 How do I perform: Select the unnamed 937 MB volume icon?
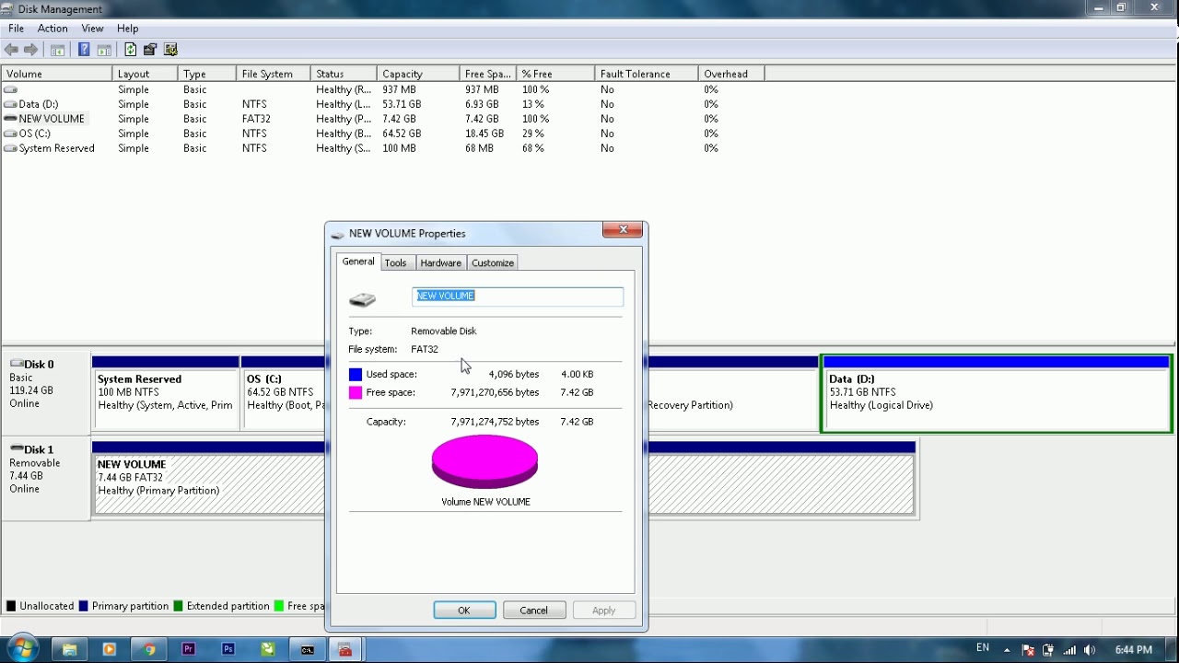pyautogui.click(x=10, y=89)
